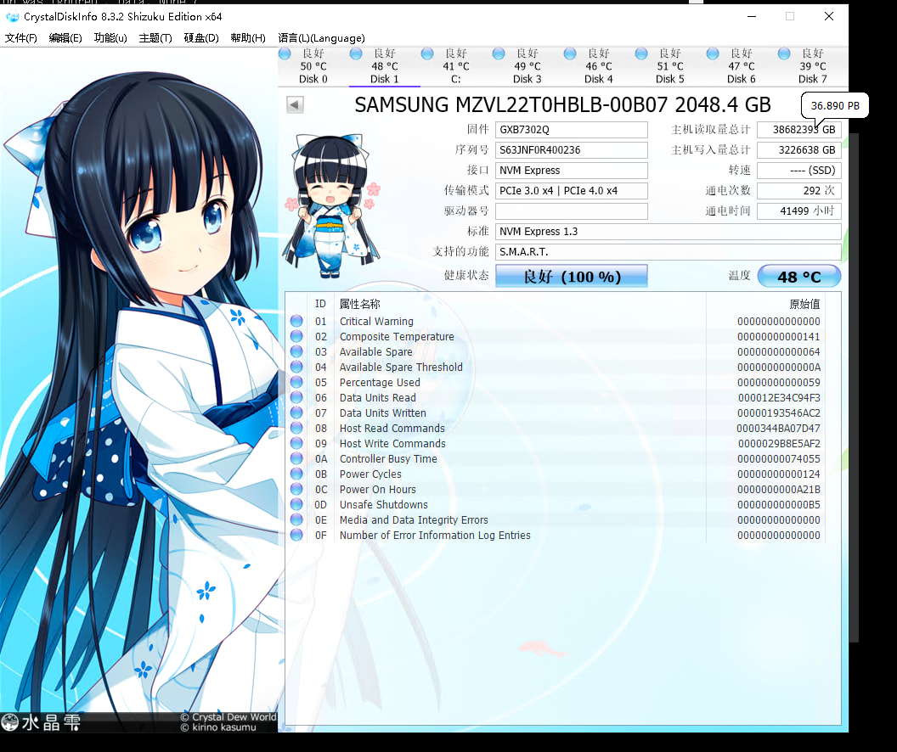
Task: Click Data Units Written status orb
Action: point(296,412)
